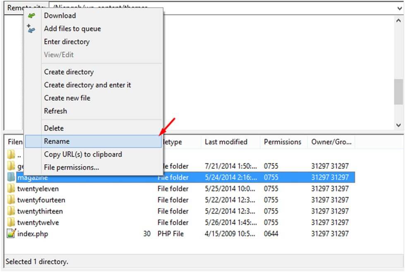Viewport: 405px width, 272px height.
Task: Click the index.php file size 30
Action: tap(147, 234)
